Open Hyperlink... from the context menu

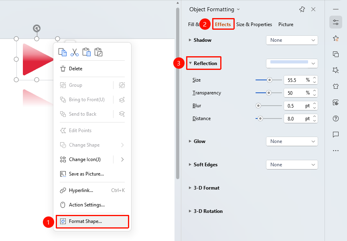point(92,190)
